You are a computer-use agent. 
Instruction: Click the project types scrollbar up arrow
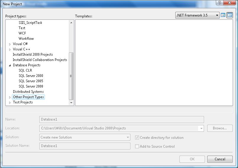71,23
